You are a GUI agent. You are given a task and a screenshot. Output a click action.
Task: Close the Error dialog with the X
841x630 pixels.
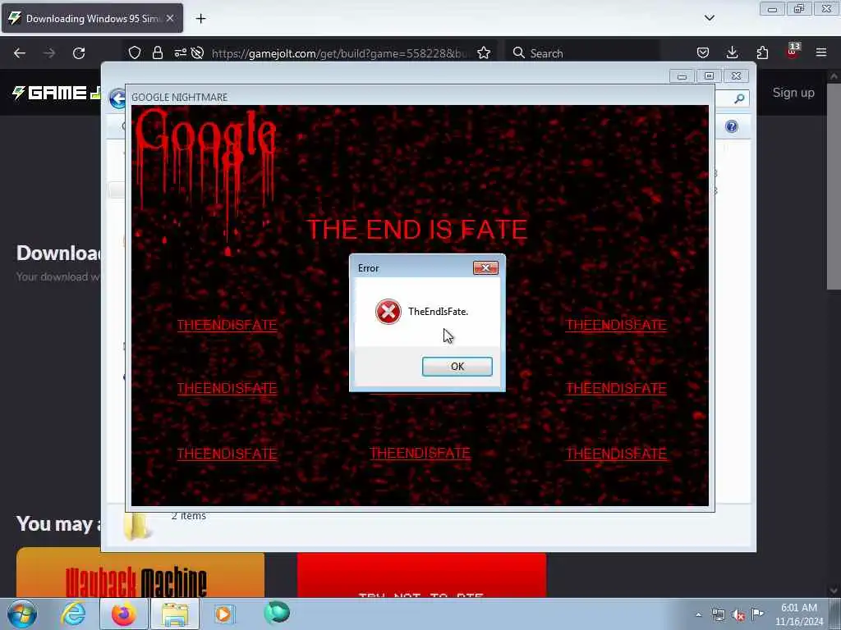click(x=485, y=268)
